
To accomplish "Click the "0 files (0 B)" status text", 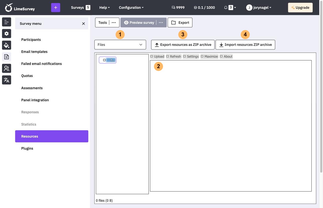I will 104,200.
